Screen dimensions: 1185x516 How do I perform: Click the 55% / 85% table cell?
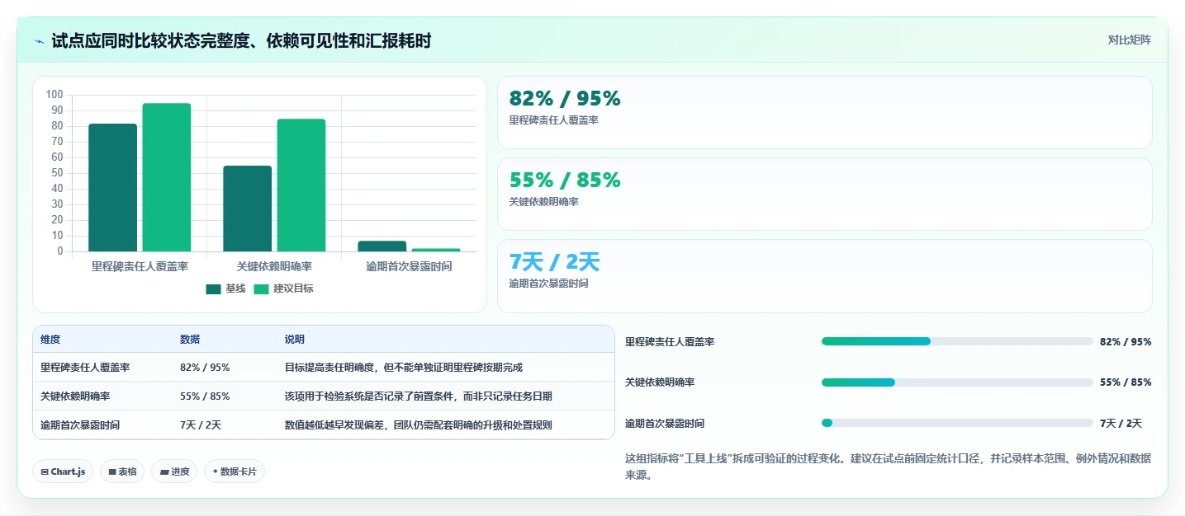[x=205, y=396]
